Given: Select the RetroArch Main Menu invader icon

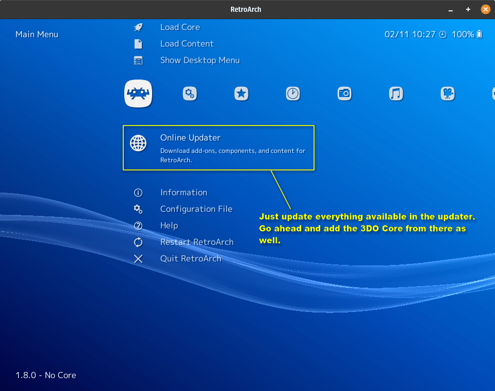Looking at the screenshot, I should 138,93.
